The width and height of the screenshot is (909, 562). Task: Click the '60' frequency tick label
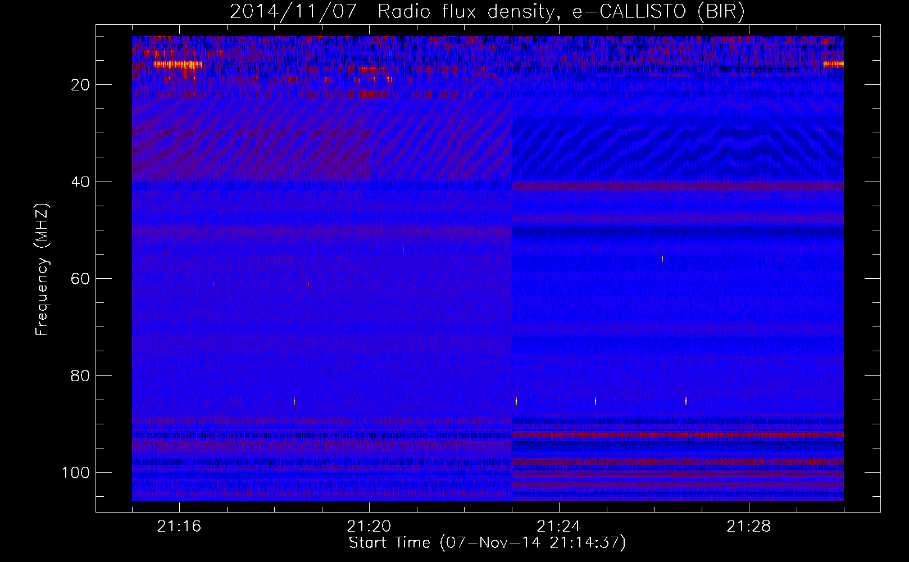point(80,279)
